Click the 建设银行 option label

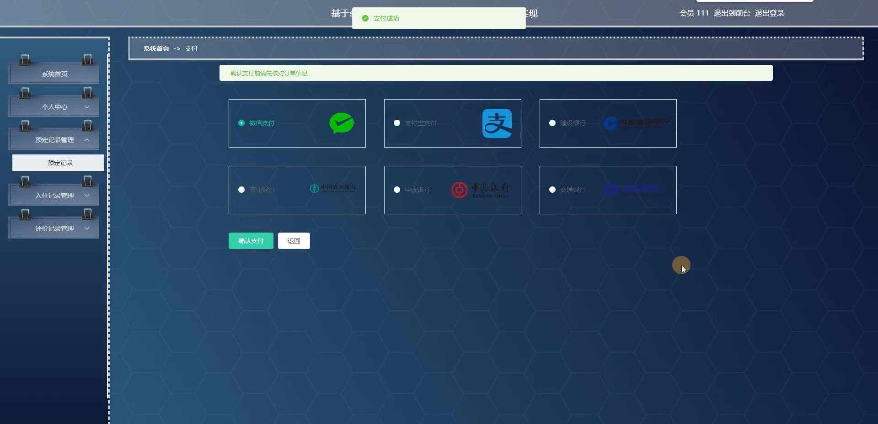coord(573,123)
